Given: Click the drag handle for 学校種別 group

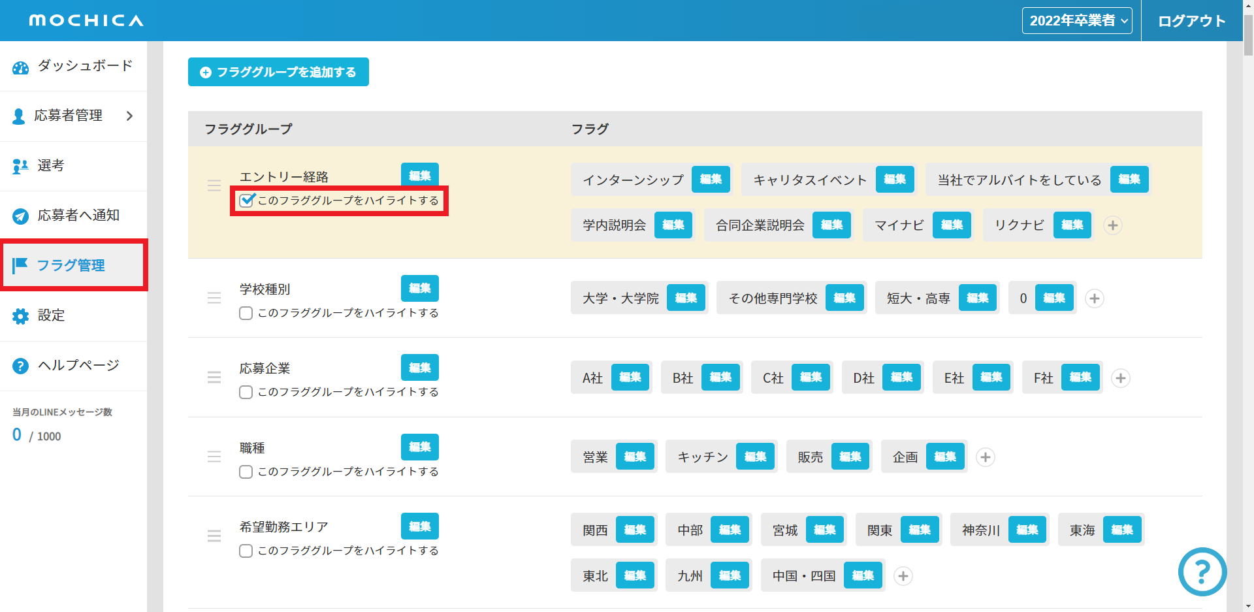Looking at the screenshot, I should [214, 298].
